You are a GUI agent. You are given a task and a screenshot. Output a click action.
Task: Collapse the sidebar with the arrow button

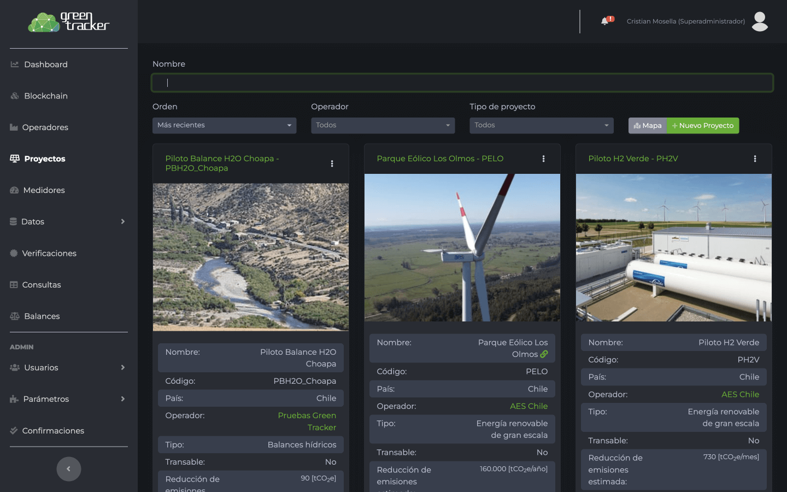(69, 468)
